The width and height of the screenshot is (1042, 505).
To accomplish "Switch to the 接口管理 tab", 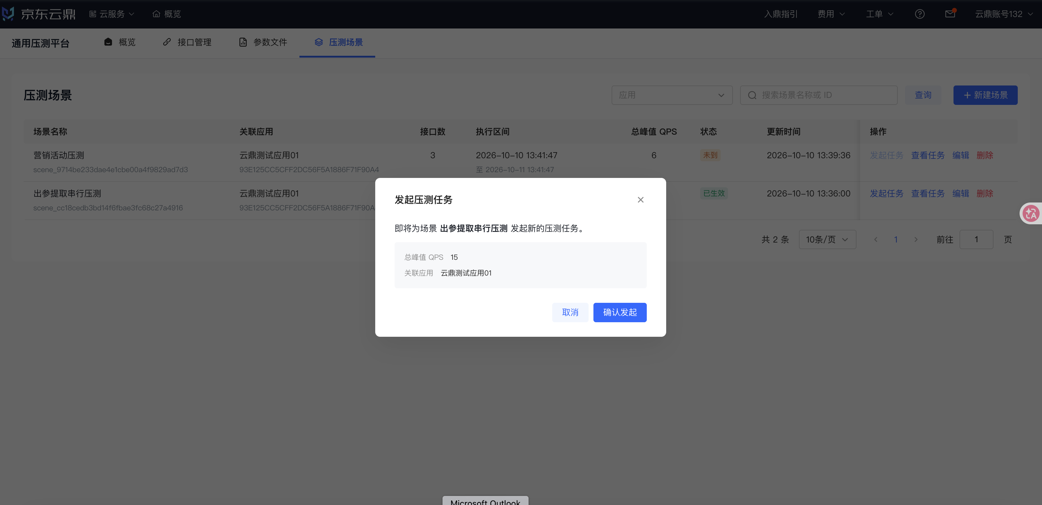I will 187,42.
